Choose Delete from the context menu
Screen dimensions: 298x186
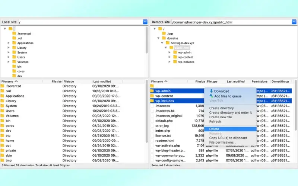(x=230, y=129)
